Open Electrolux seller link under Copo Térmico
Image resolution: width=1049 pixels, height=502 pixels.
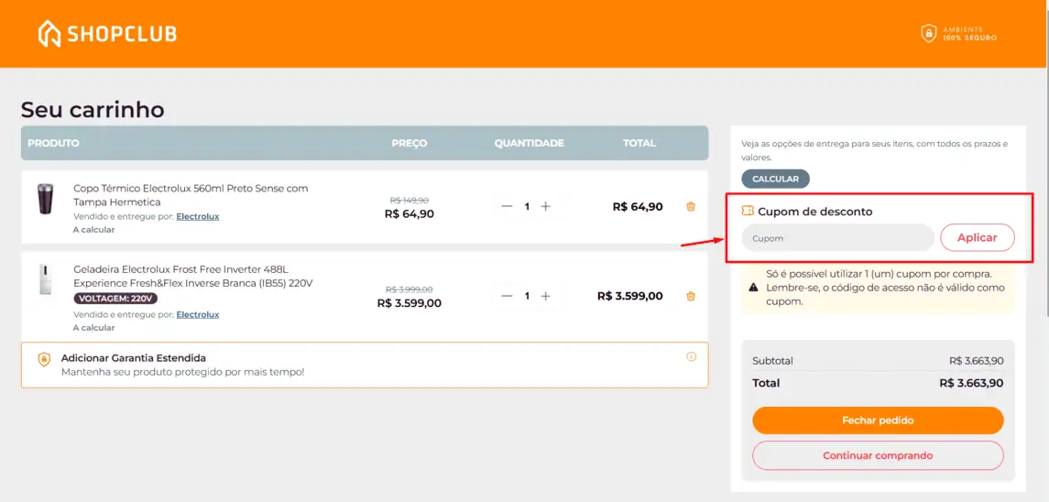197,216
